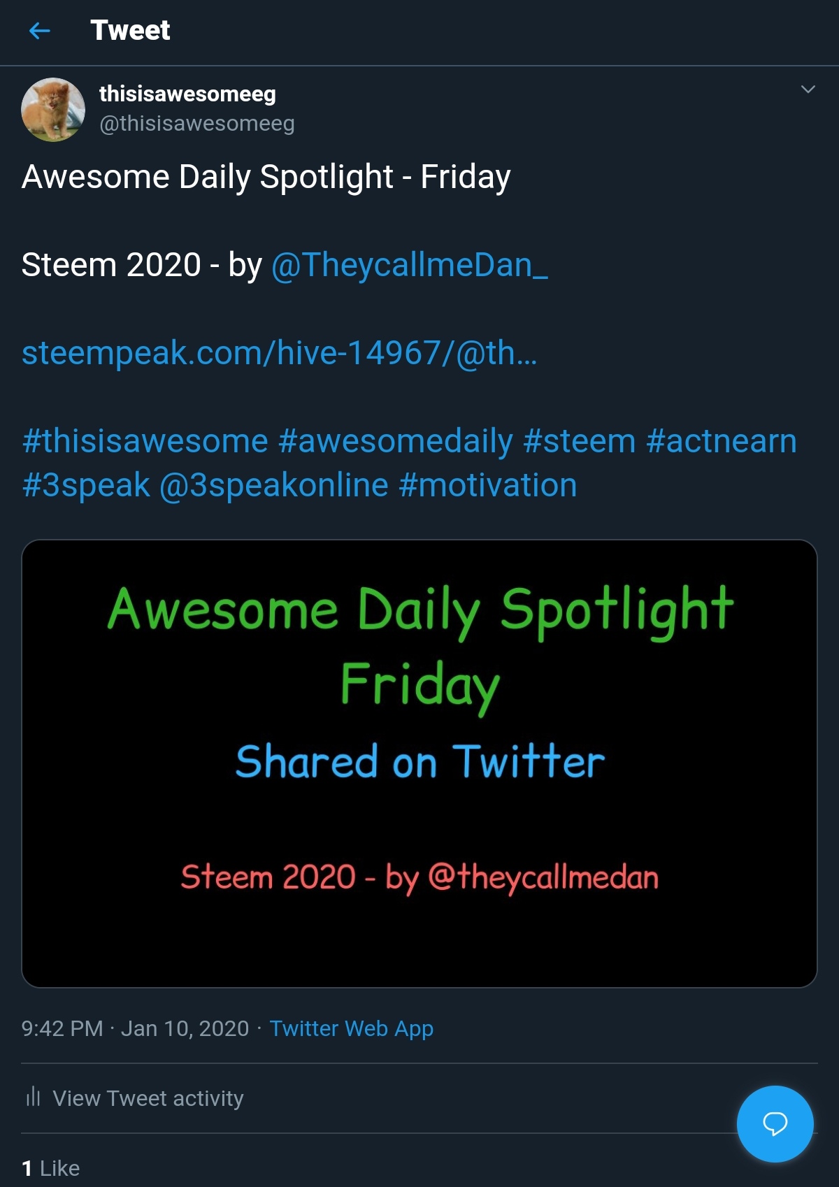This screenshot has height=1187, width=839.
Task: Open the Awesome Daily Spotlight image
Action: [x=419, y=763]
